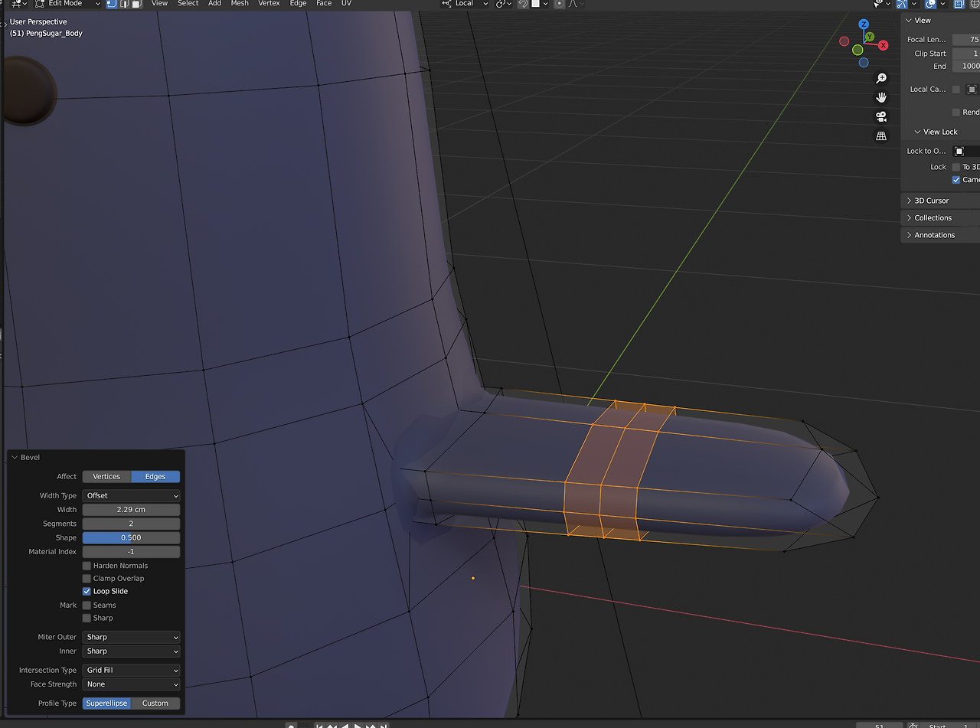
Task: Open the Intersection Type Grid Fill dropdown
Action: point(131,670)
